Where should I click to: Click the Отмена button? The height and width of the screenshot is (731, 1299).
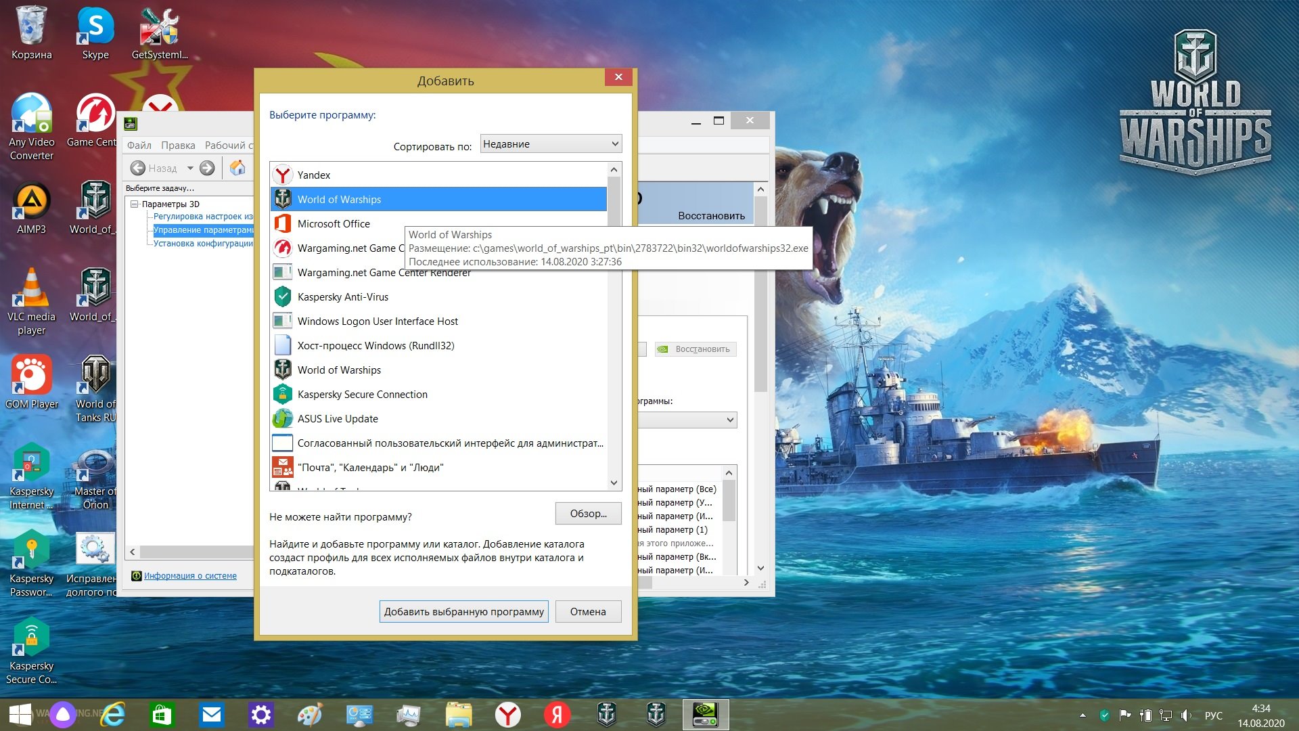[588, 611]
